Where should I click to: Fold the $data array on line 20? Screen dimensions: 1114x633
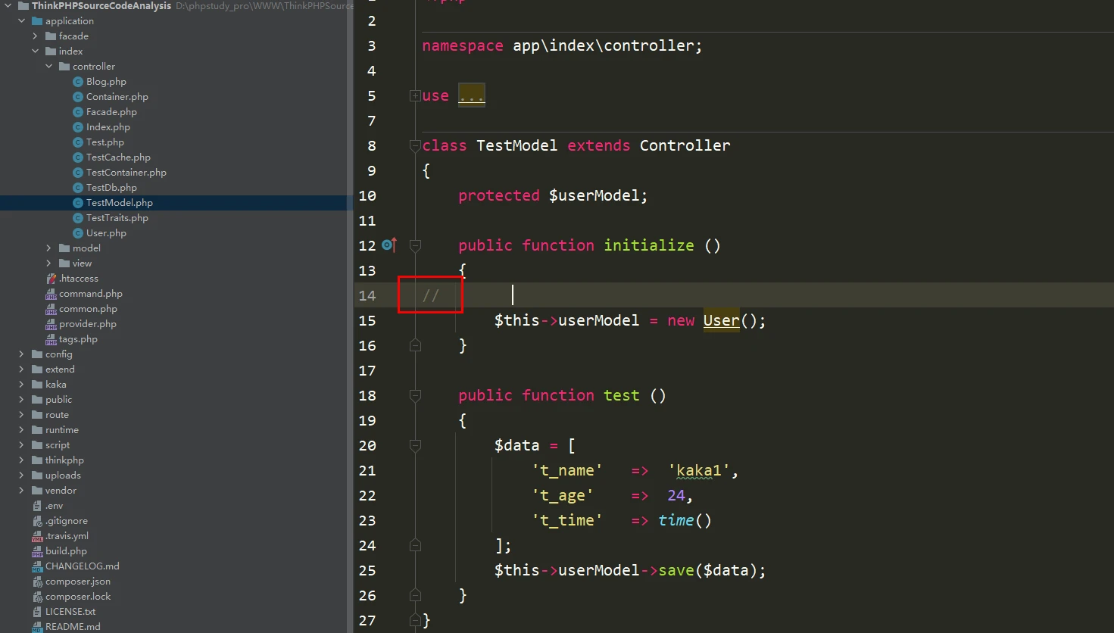tap(414, 445)
